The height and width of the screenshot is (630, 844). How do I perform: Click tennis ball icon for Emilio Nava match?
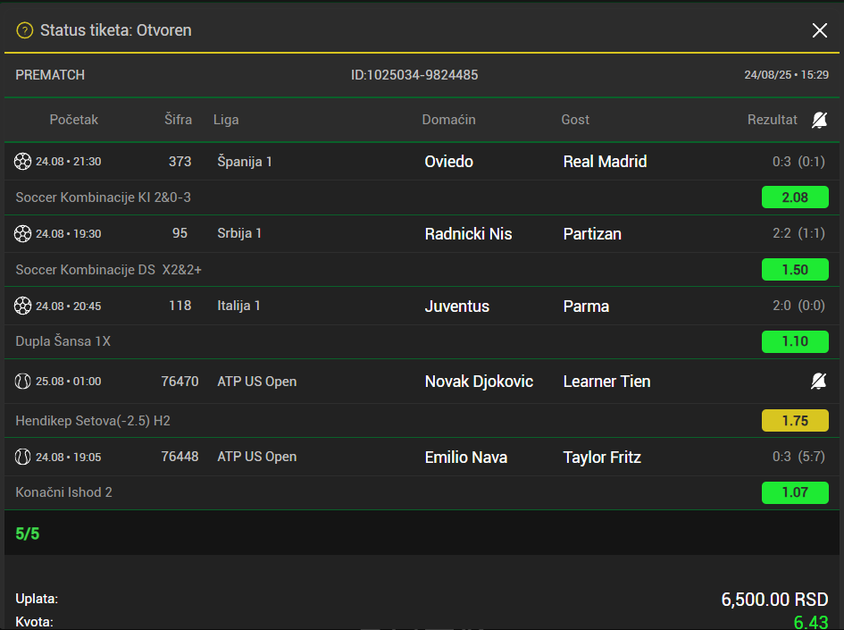[22, 458]
